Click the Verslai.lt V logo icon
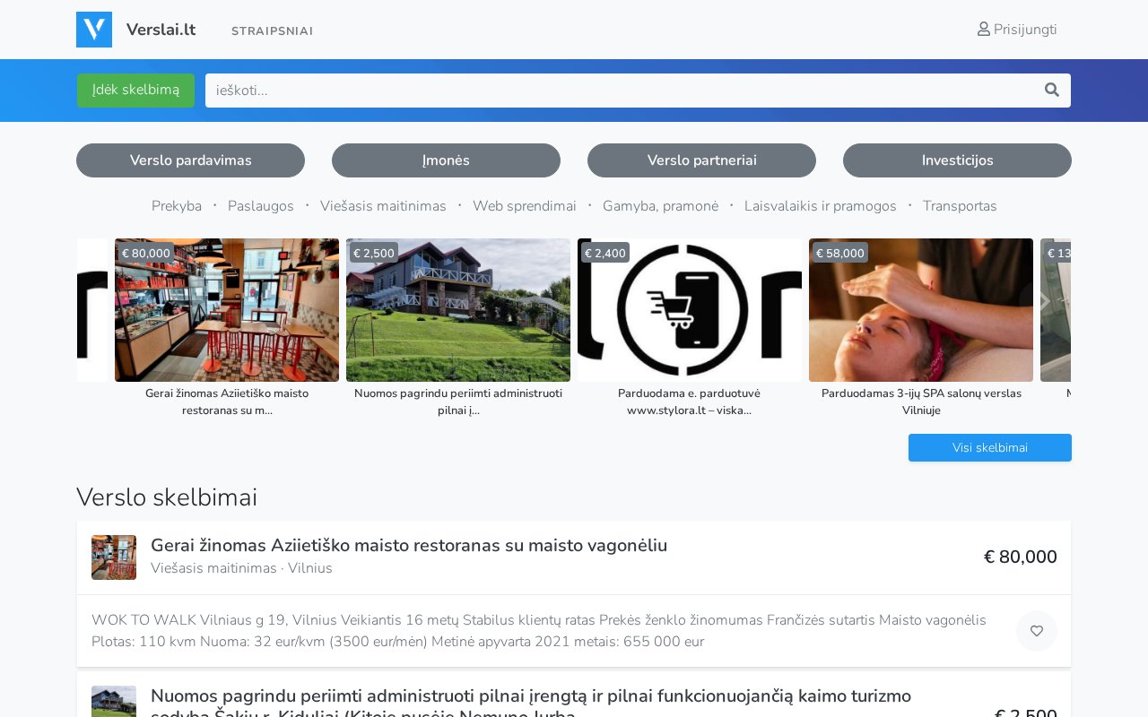This screenshot has height=717, width=1148. click(94, 30)
